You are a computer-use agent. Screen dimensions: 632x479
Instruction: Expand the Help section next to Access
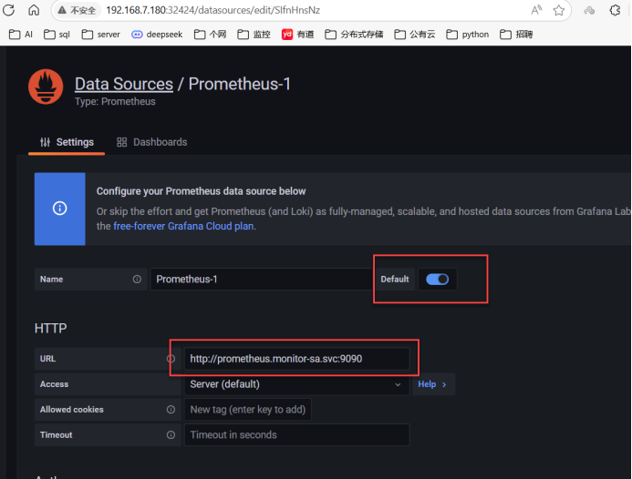click(432, 384)
